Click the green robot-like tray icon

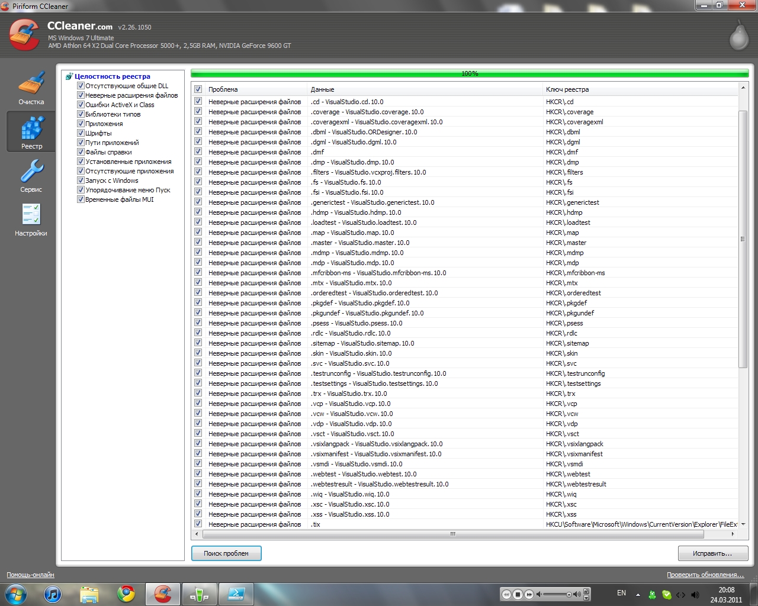[652, 595]
